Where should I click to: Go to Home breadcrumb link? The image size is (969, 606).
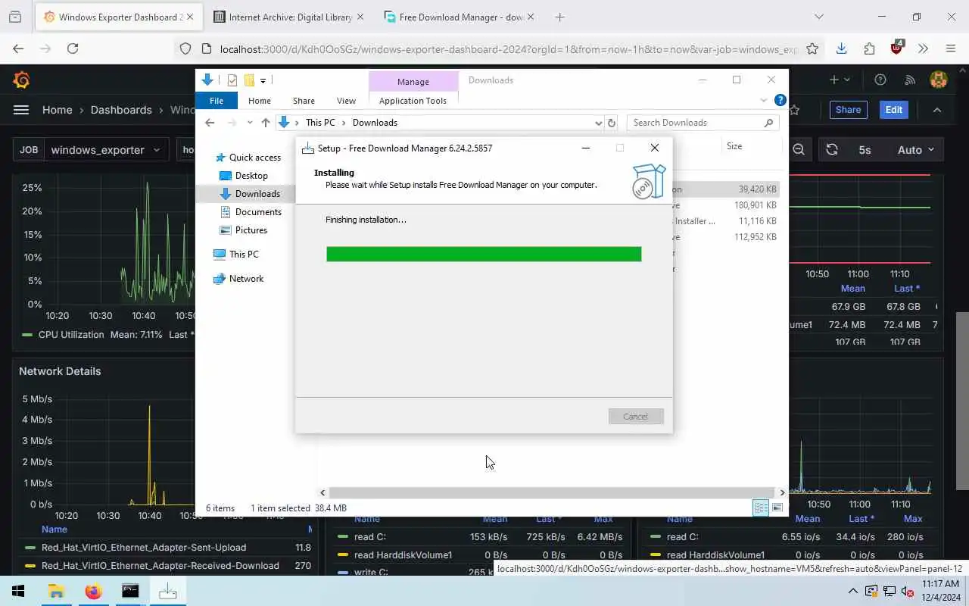58,110
